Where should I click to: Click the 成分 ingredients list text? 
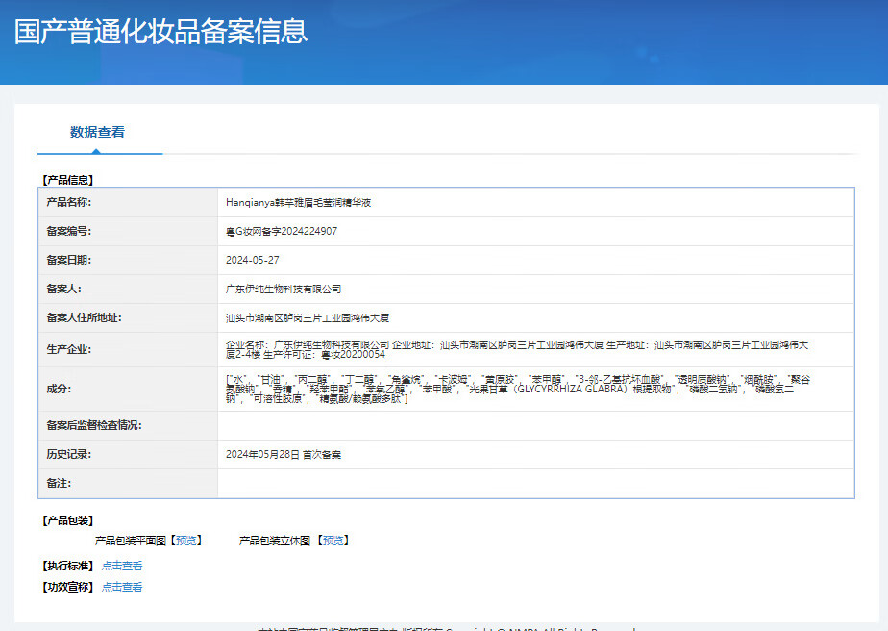click(x=517, y=389)
